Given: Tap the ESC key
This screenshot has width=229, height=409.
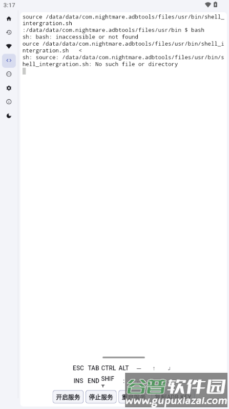Looking at the screenshot, I should [78, 368].
